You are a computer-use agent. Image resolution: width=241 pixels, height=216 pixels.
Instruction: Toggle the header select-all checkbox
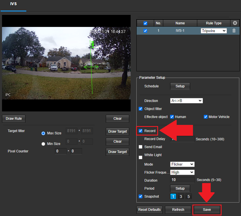pos(145,23)
